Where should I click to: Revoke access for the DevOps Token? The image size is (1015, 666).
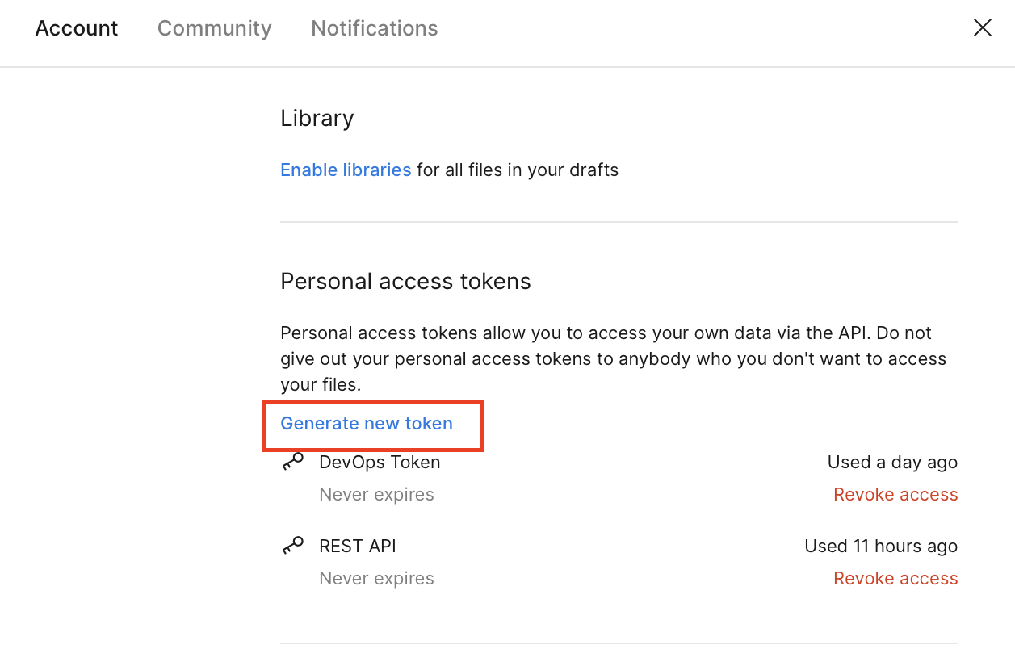click(895, 494)
